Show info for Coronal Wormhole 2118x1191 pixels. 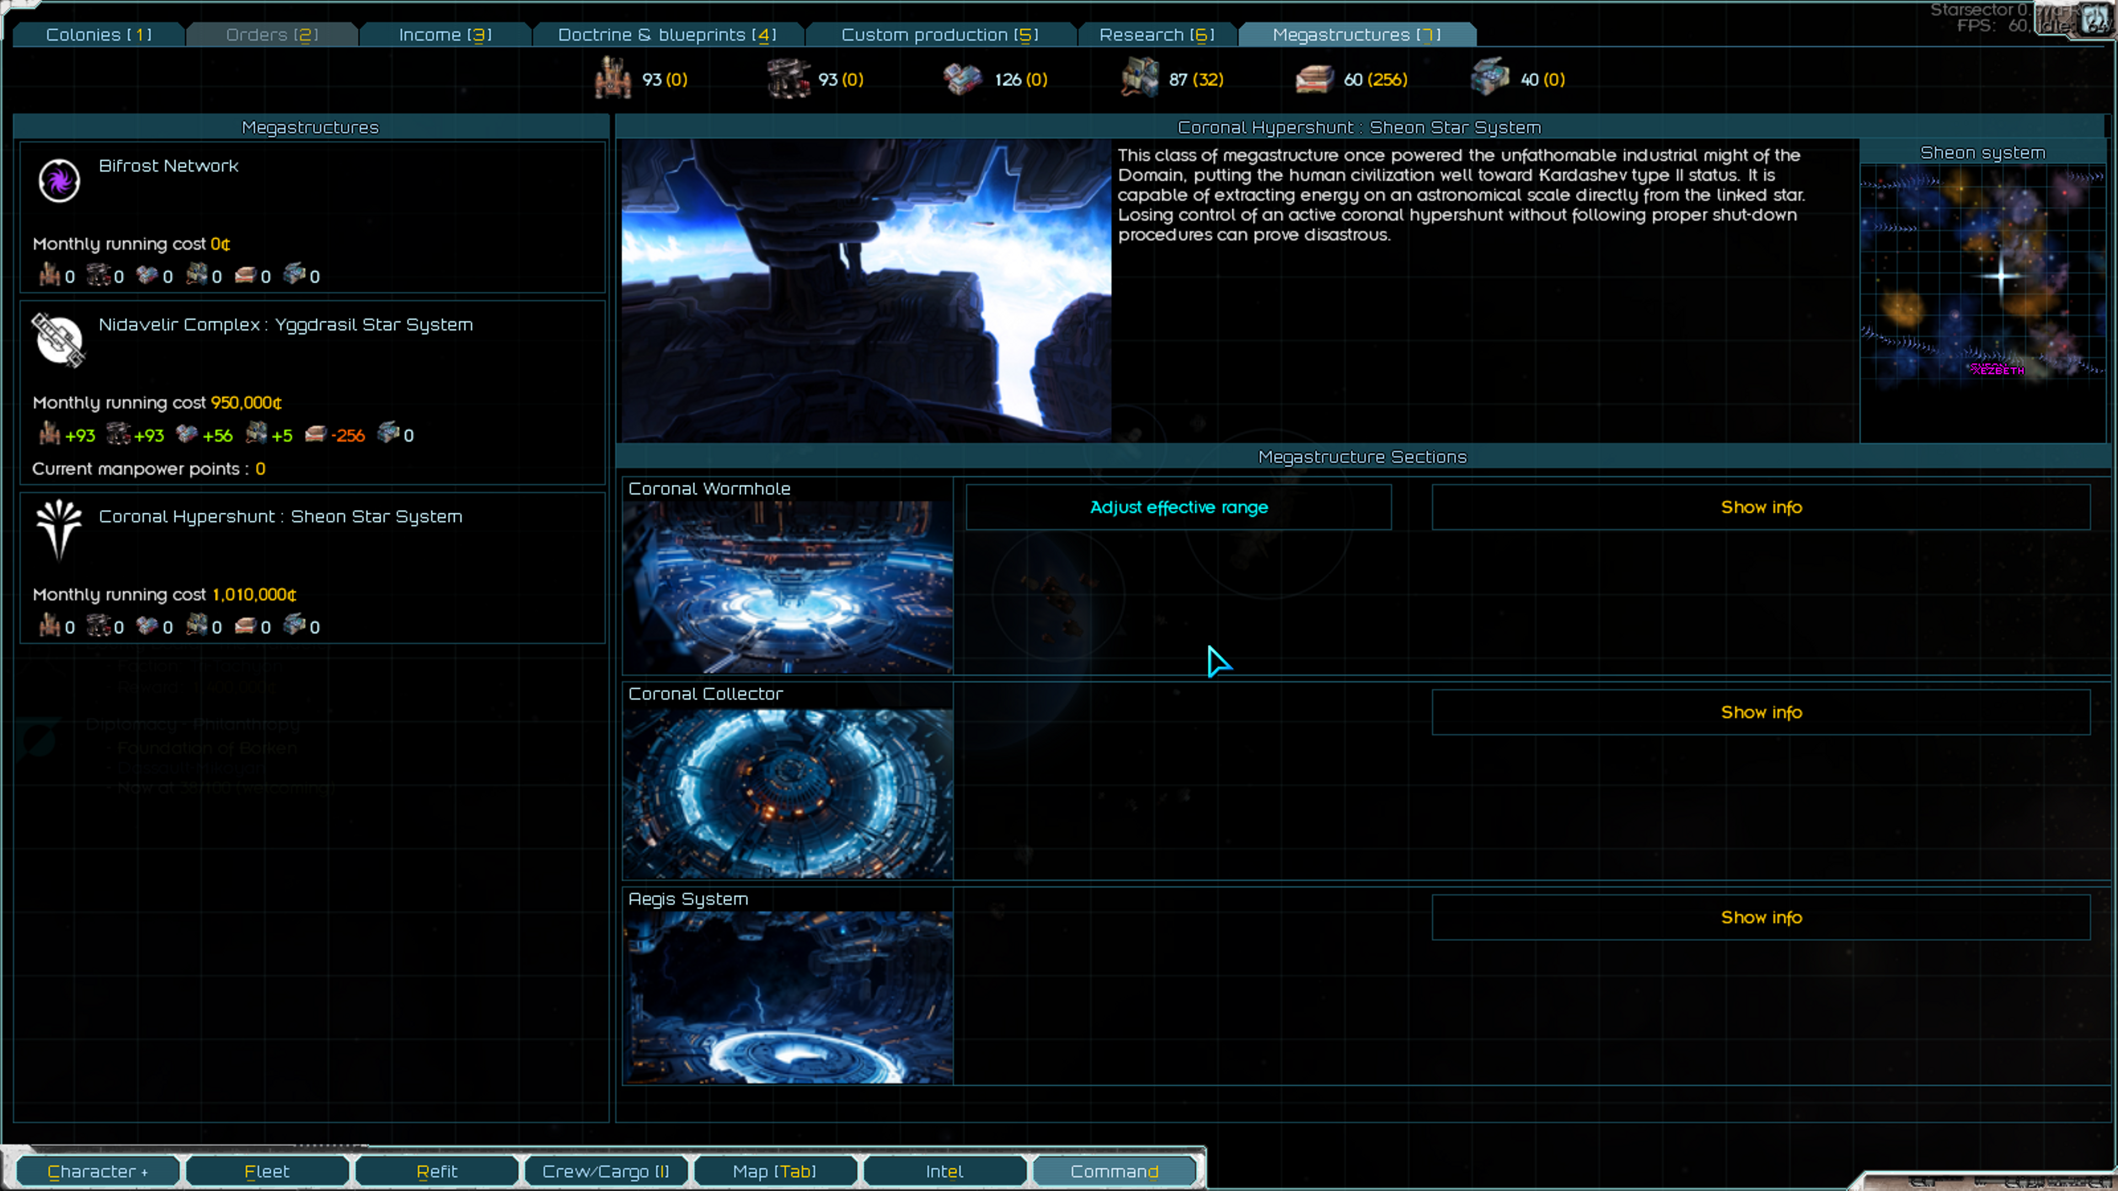(x=1761, y=507)
